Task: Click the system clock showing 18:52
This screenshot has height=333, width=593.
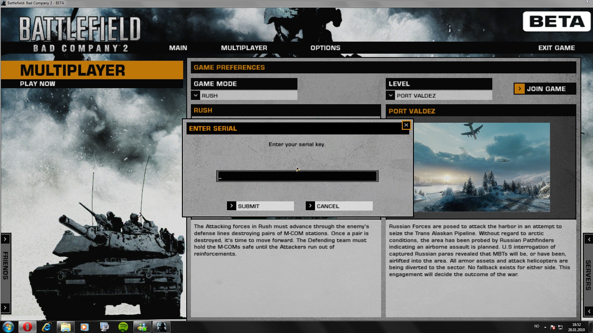Action: pos(576,327)
